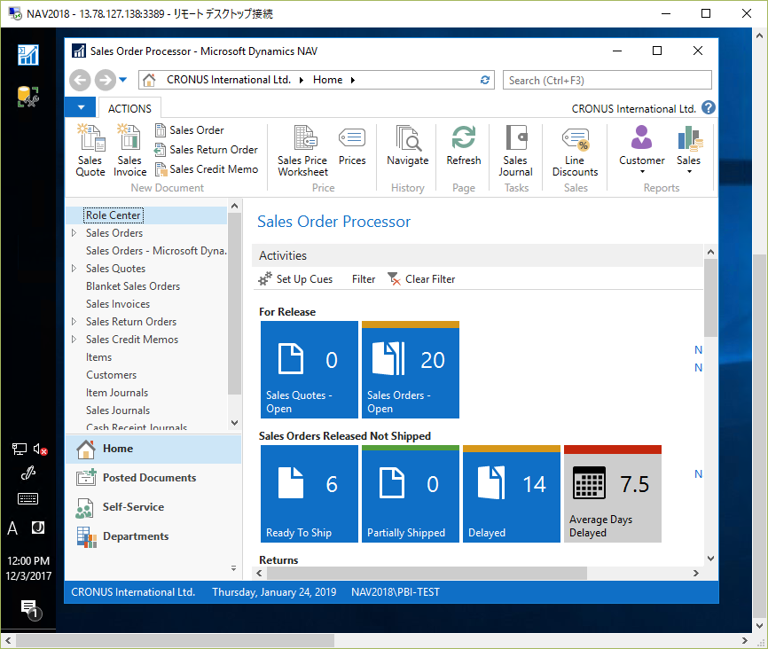Viewport: 768px width, 649px height.
Task: Open Item Journals in navigation pane
Action: [x=116, y=393]
